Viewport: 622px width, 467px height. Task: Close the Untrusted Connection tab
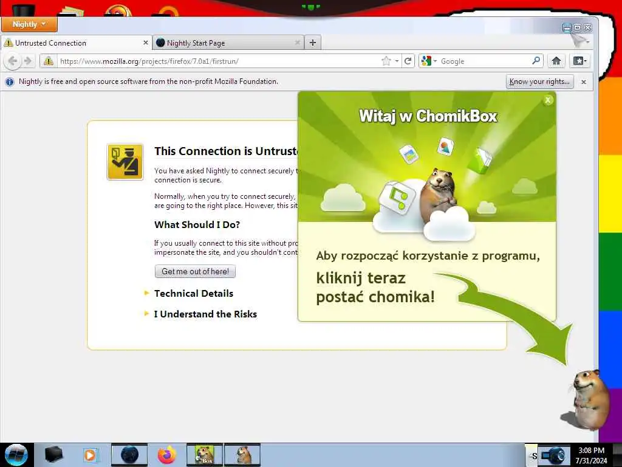click(x=146, y=43)
